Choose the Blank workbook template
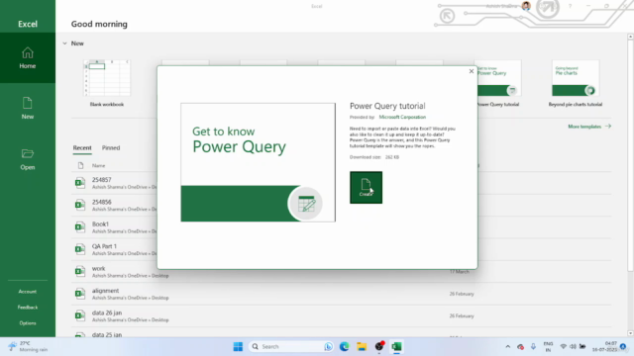 [x=107, y=83]
